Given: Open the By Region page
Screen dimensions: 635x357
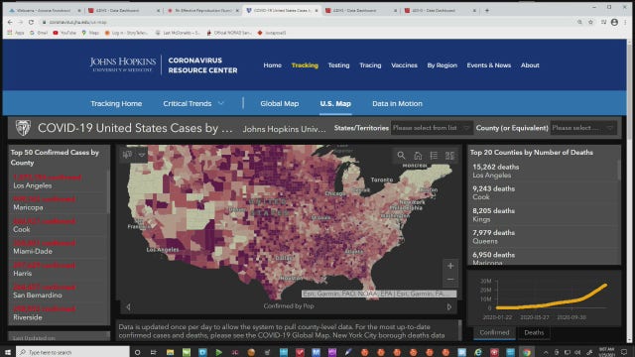Looking at the screenshot, I should (x=442, y=65).
